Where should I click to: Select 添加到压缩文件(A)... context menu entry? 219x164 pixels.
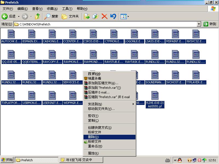[103, 83]
